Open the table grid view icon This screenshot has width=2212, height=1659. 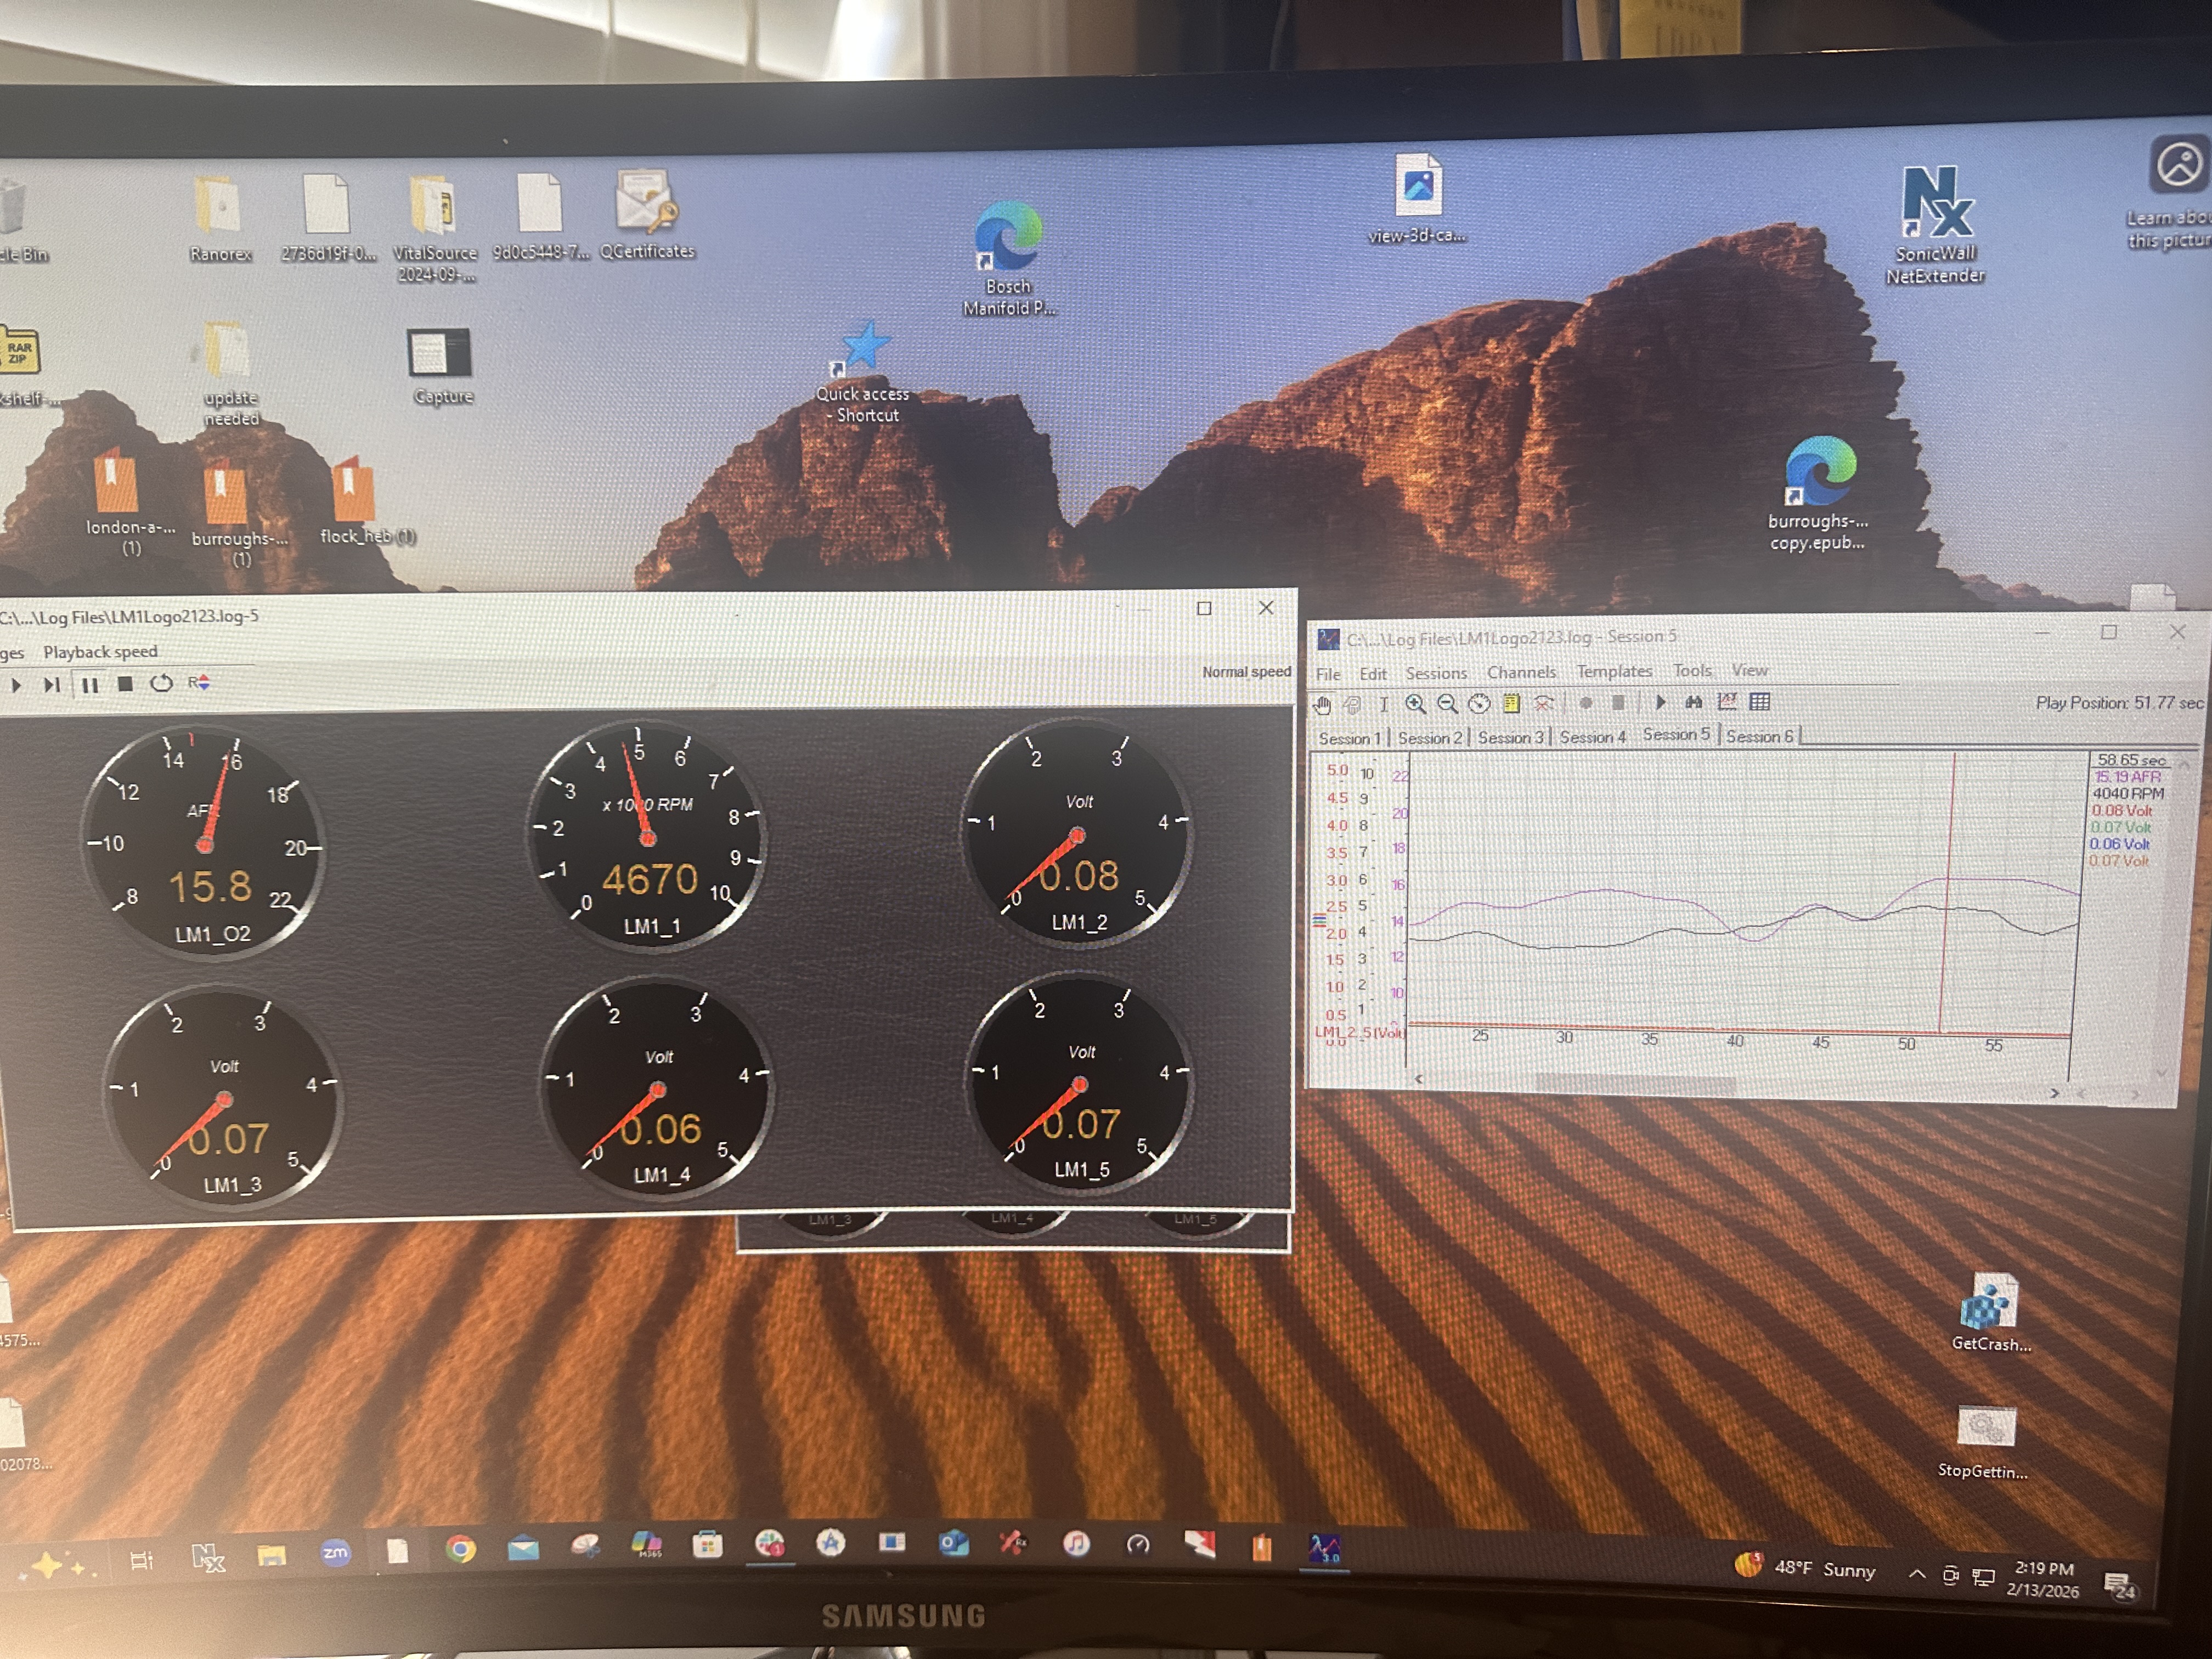tap(1760, 702)
